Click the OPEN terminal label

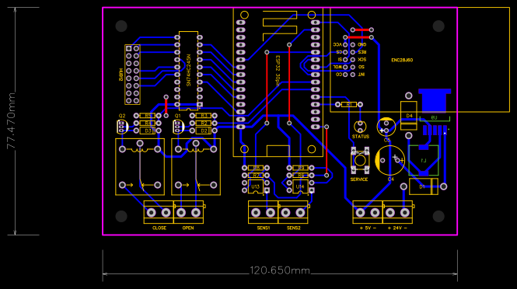(x=188, y=228)
